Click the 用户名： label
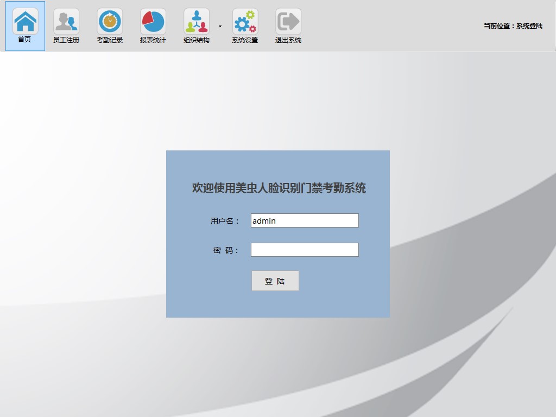The height and width of the screenshot is (417, 556). click(x=225, y=221)
